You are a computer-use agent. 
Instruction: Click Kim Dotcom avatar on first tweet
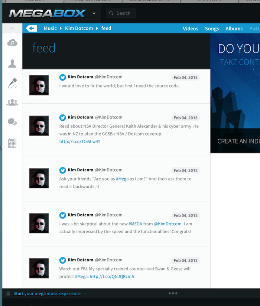pyautogui.click(x=39, y=85)
